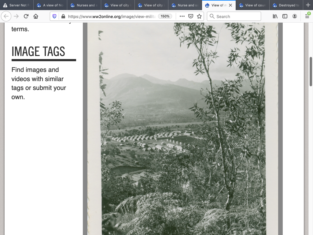Reset the 150% zoom level

(x=165, y=16)
